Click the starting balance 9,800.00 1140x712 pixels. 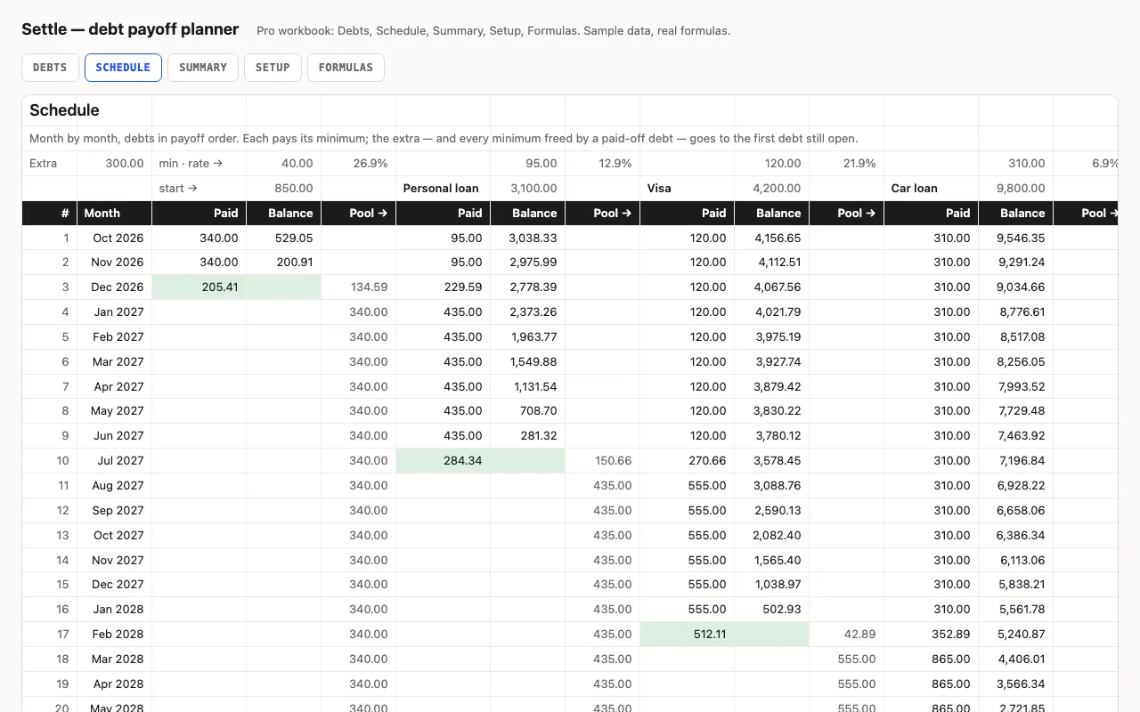click(x=1016, y=189)
